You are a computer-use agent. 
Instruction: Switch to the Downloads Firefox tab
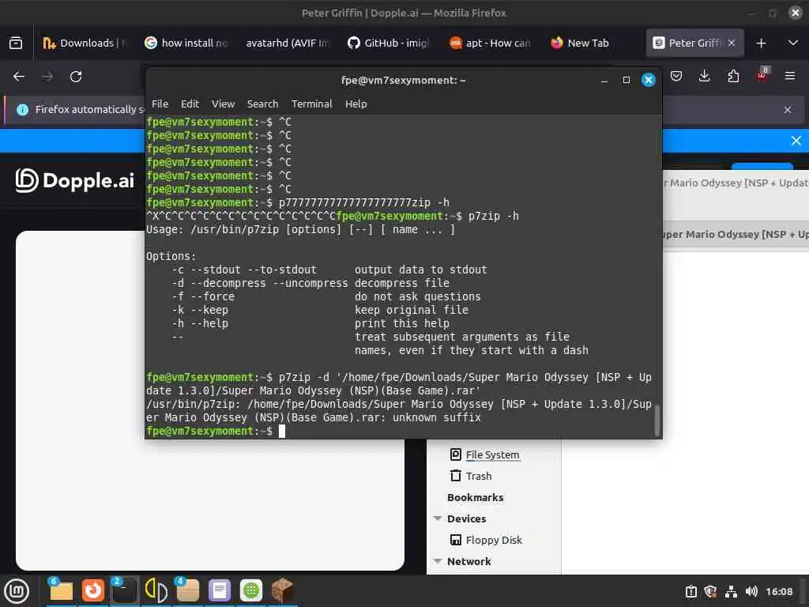(84, 43)
